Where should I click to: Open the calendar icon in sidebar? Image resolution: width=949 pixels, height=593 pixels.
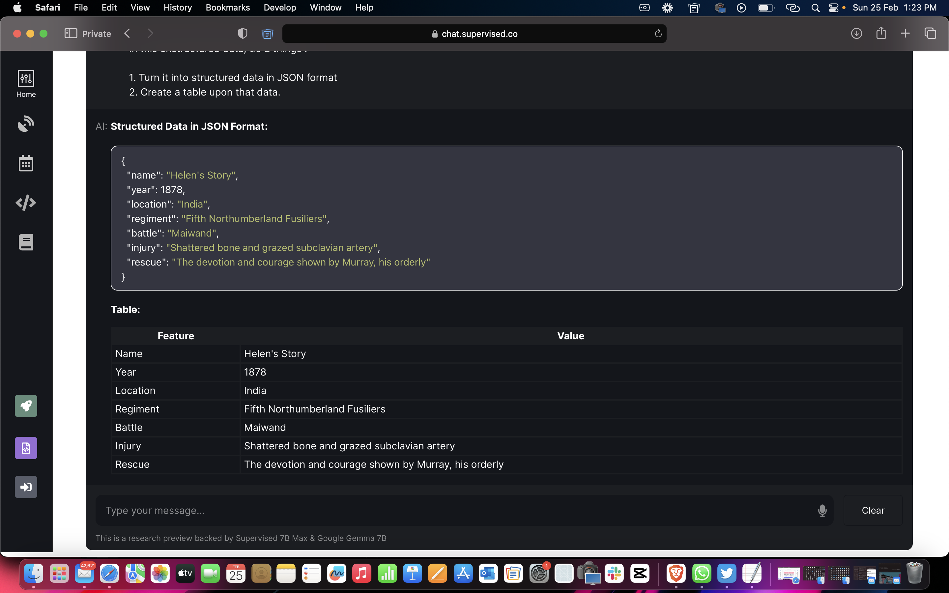tap(26, 163)
